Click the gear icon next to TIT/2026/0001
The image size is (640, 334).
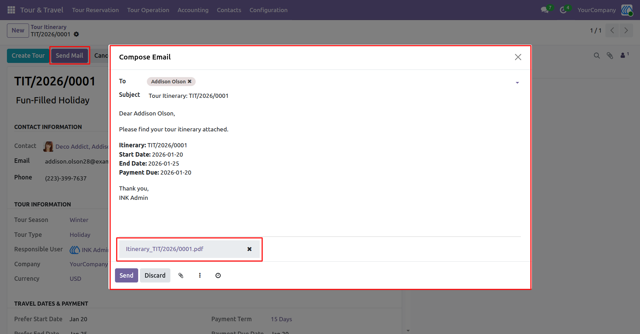77,34
